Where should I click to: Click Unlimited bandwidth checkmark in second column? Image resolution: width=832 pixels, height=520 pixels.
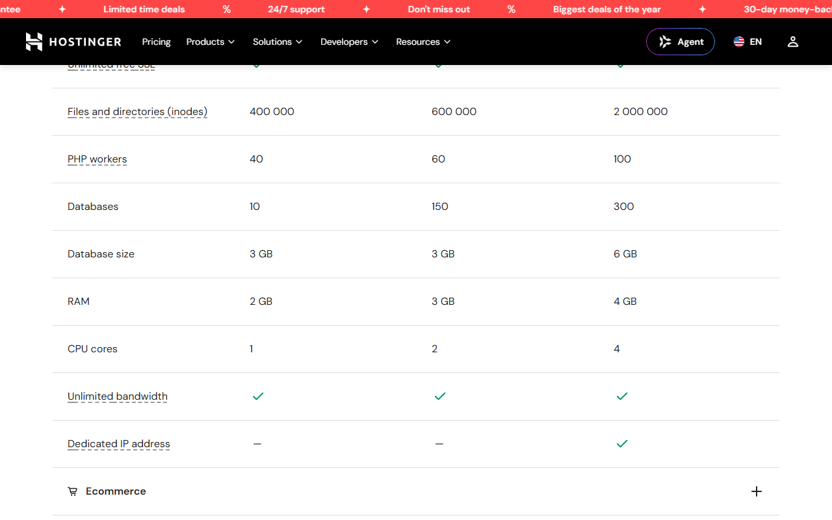(x=440, y=396)
